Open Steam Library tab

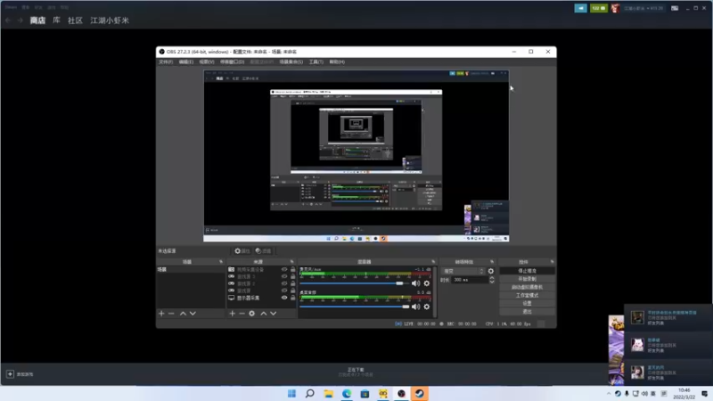tap(56, 20)
